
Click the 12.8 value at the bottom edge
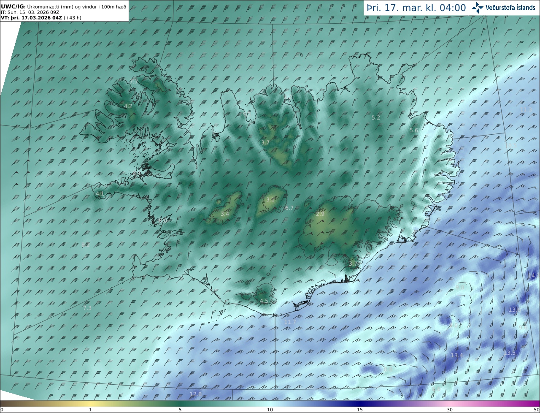click(196, 394)
